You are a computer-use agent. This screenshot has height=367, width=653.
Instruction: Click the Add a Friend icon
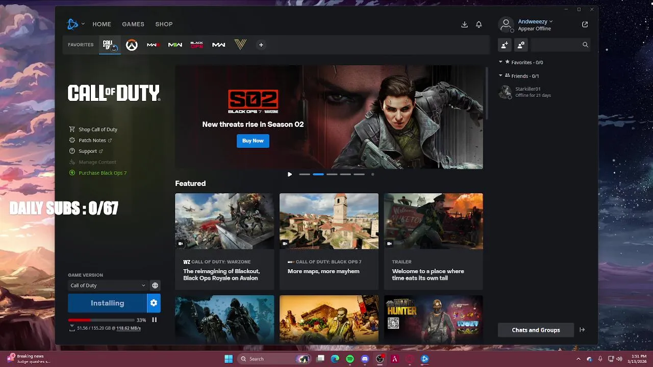click(505, 45)
